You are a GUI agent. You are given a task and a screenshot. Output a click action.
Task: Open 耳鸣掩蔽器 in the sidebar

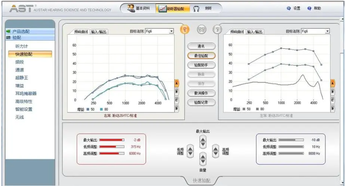pyautogui.click(x=26, y=94)
